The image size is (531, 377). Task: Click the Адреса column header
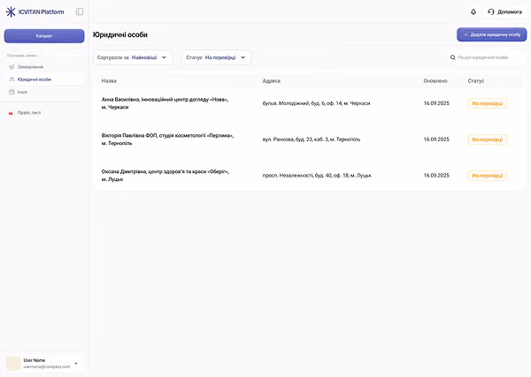point(272,81)
